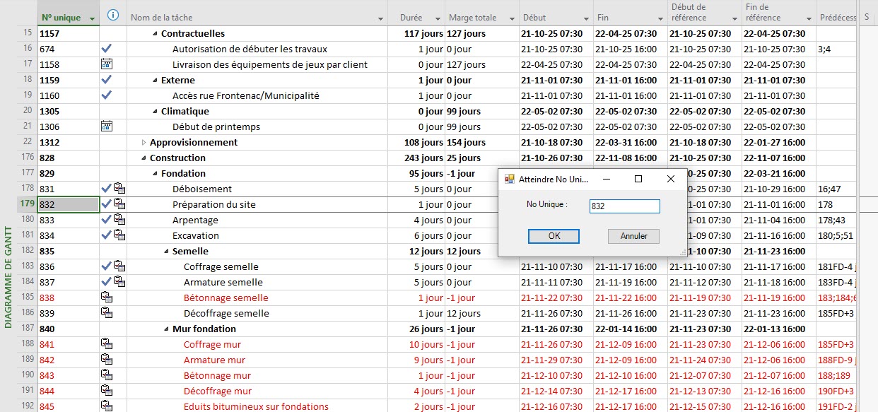Click the calendar indicator icon on Déboisement row
Viewport: 878px width, 412px height.
pos(119,189)
